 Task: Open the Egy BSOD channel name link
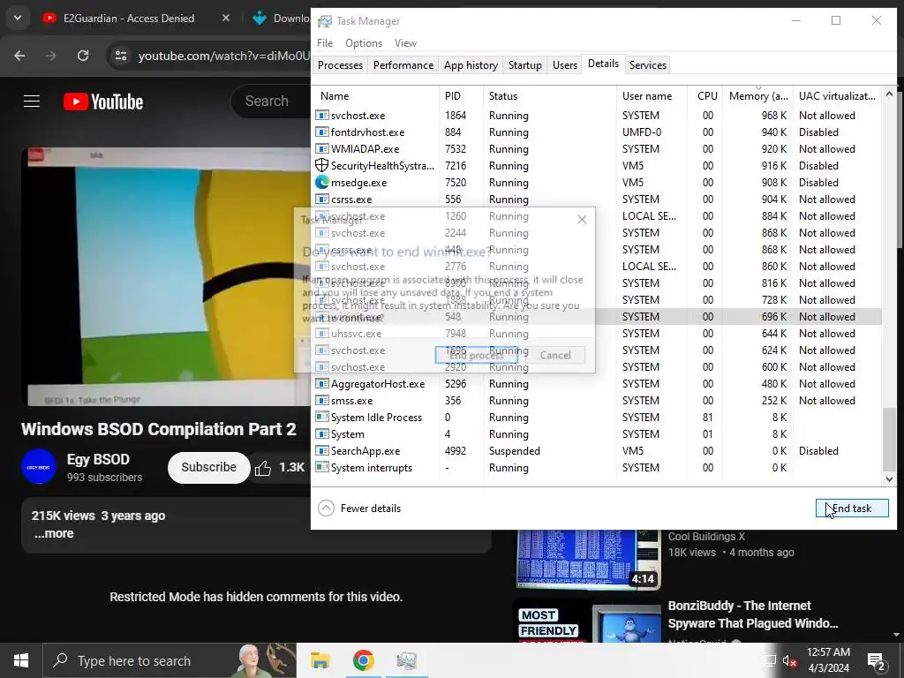point(98,459)
